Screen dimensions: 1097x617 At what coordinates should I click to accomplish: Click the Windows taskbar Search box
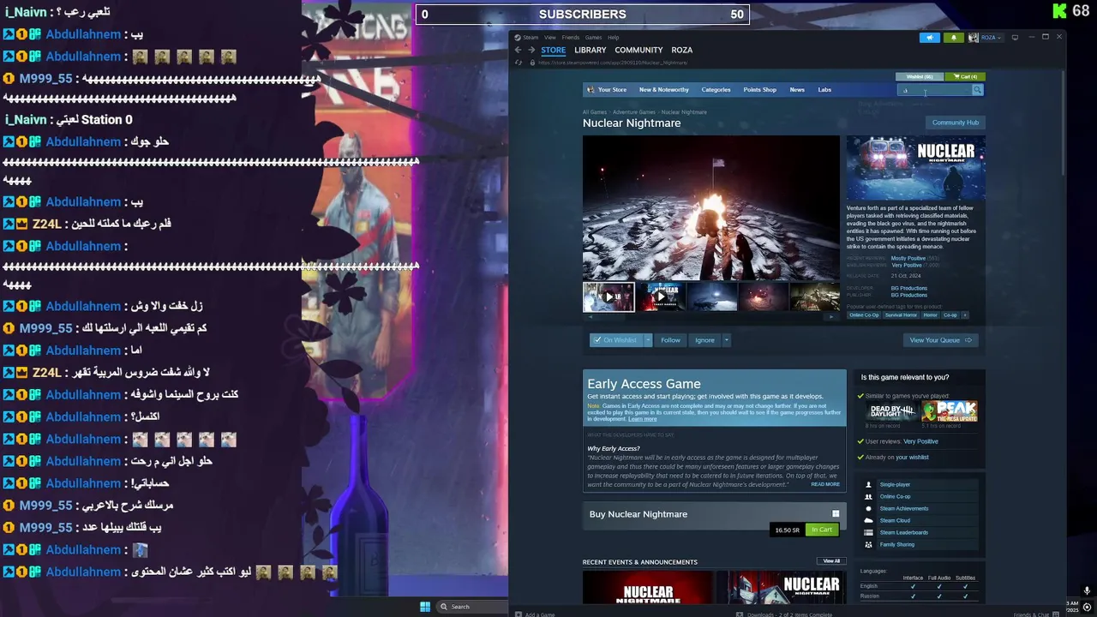coord(471,607)
